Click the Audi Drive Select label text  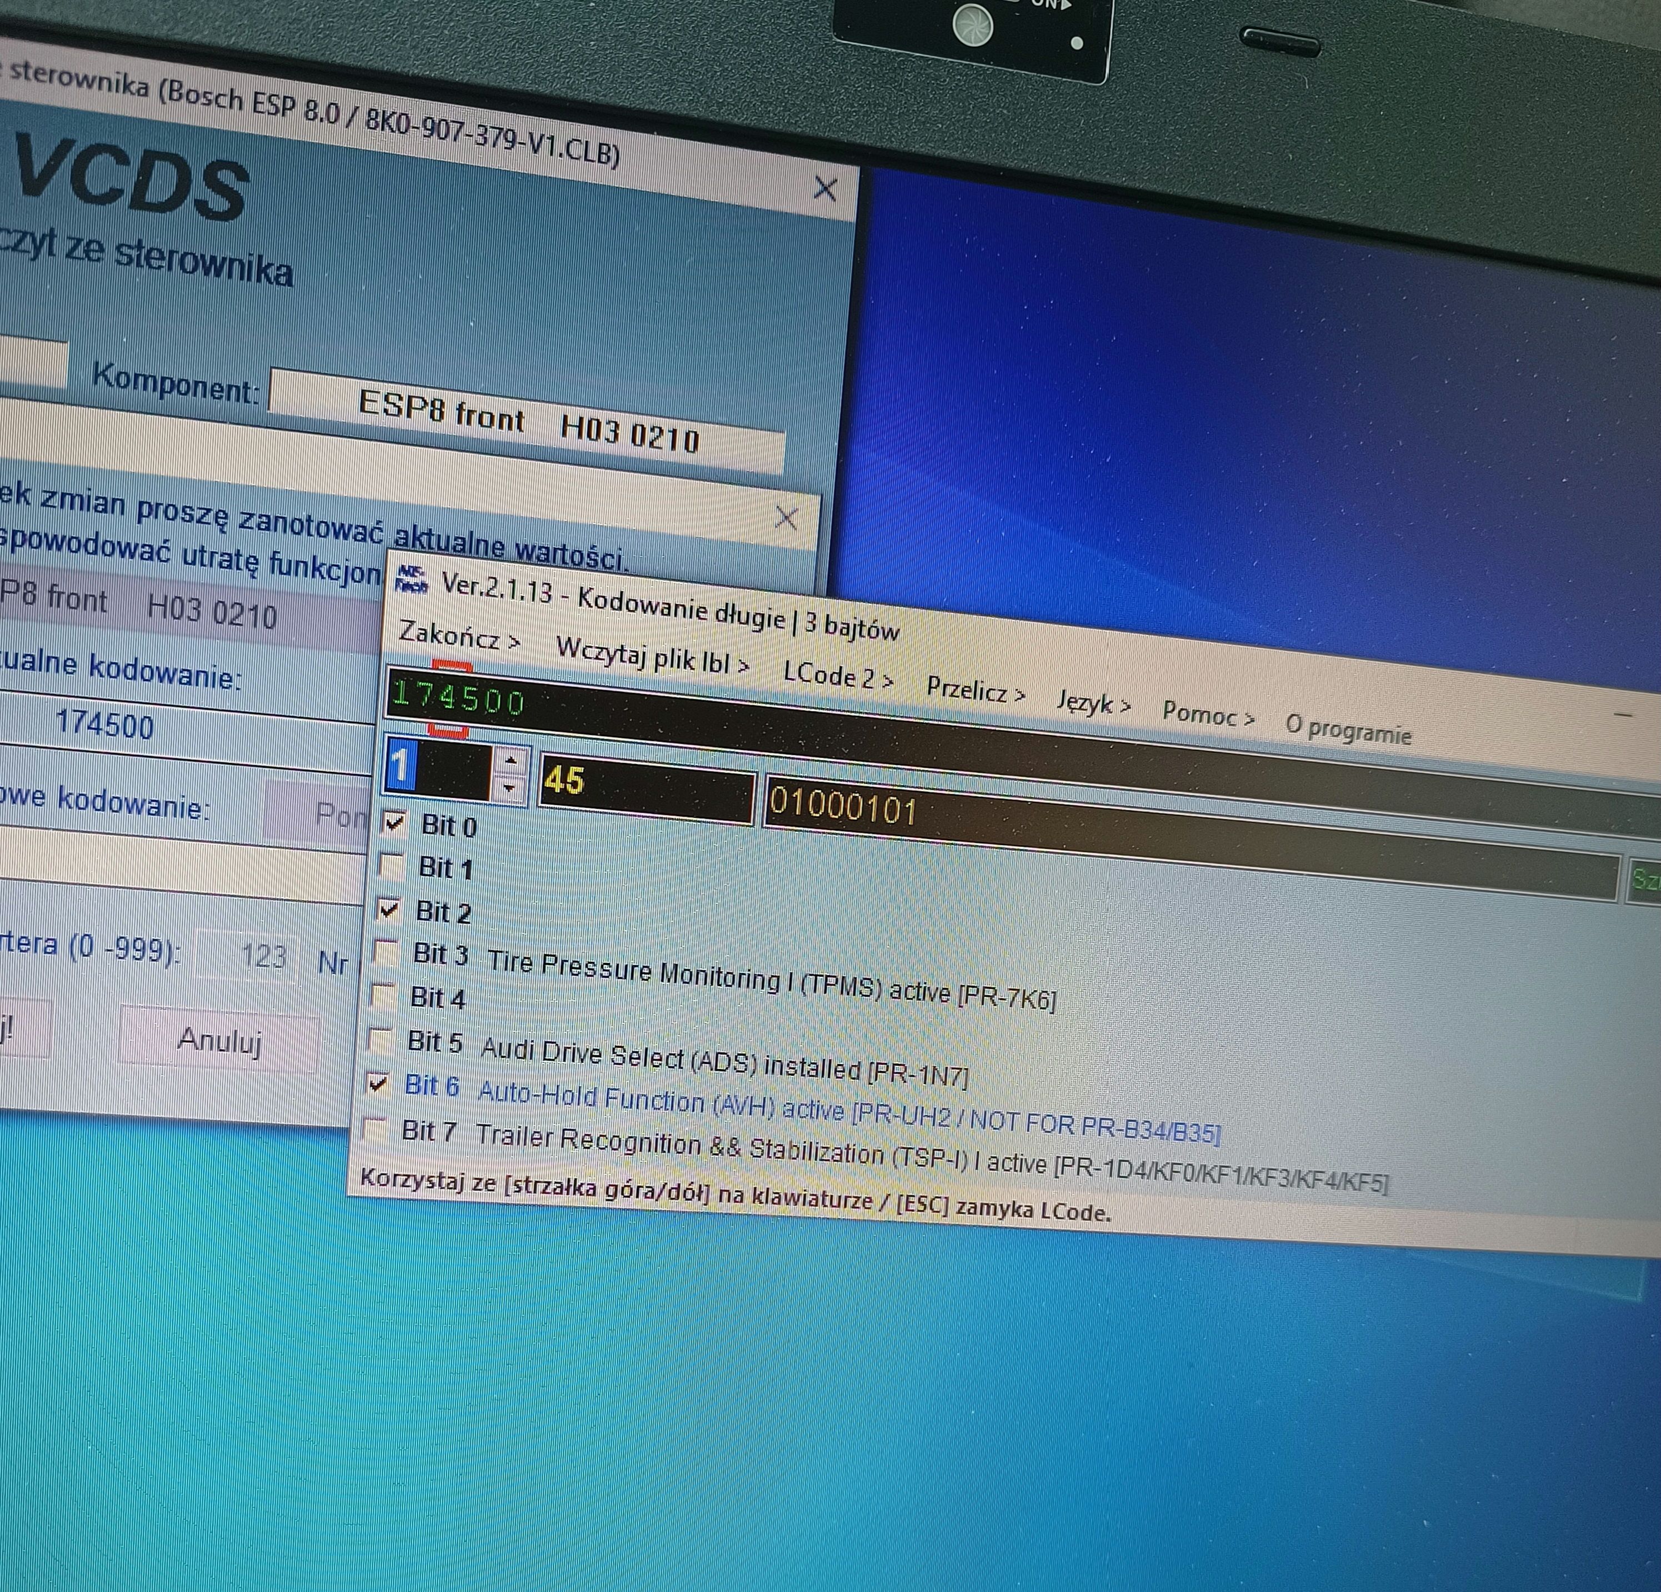tap(726, 1062)
